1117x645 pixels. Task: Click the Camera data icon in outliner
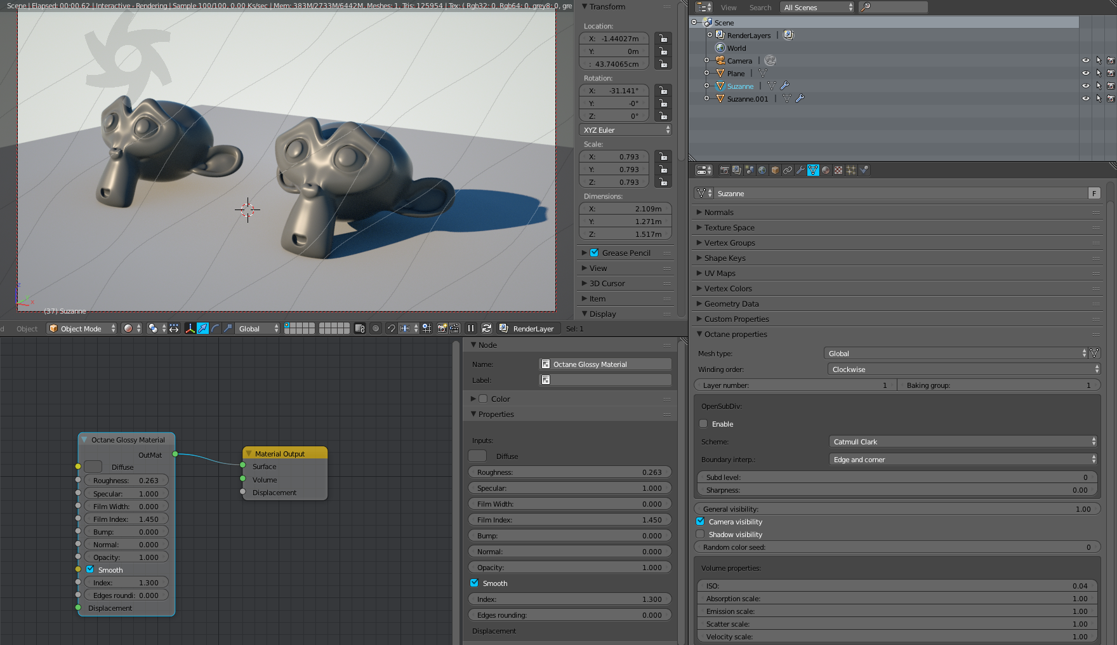coord(770,60)
